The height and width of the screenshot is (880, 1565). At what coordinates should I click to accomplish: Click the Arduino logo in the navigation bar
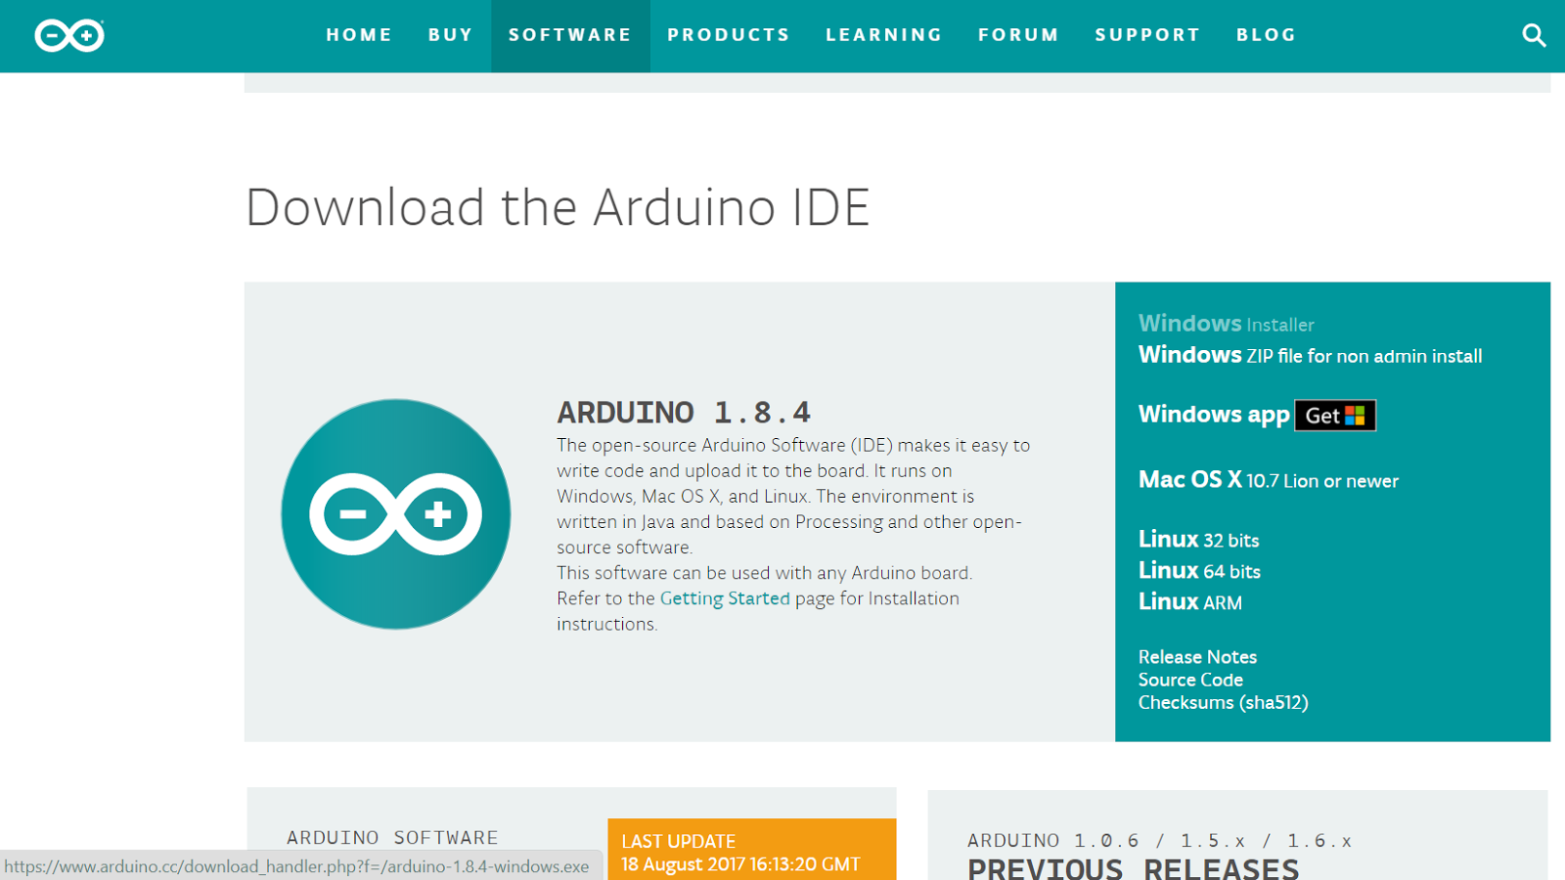[67, 35]
